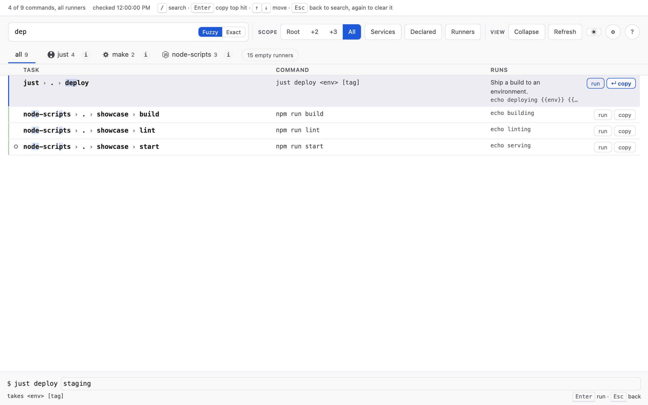Open help with the question mark button
This screenshot has width=648, height=405.
tap(632, 32)
